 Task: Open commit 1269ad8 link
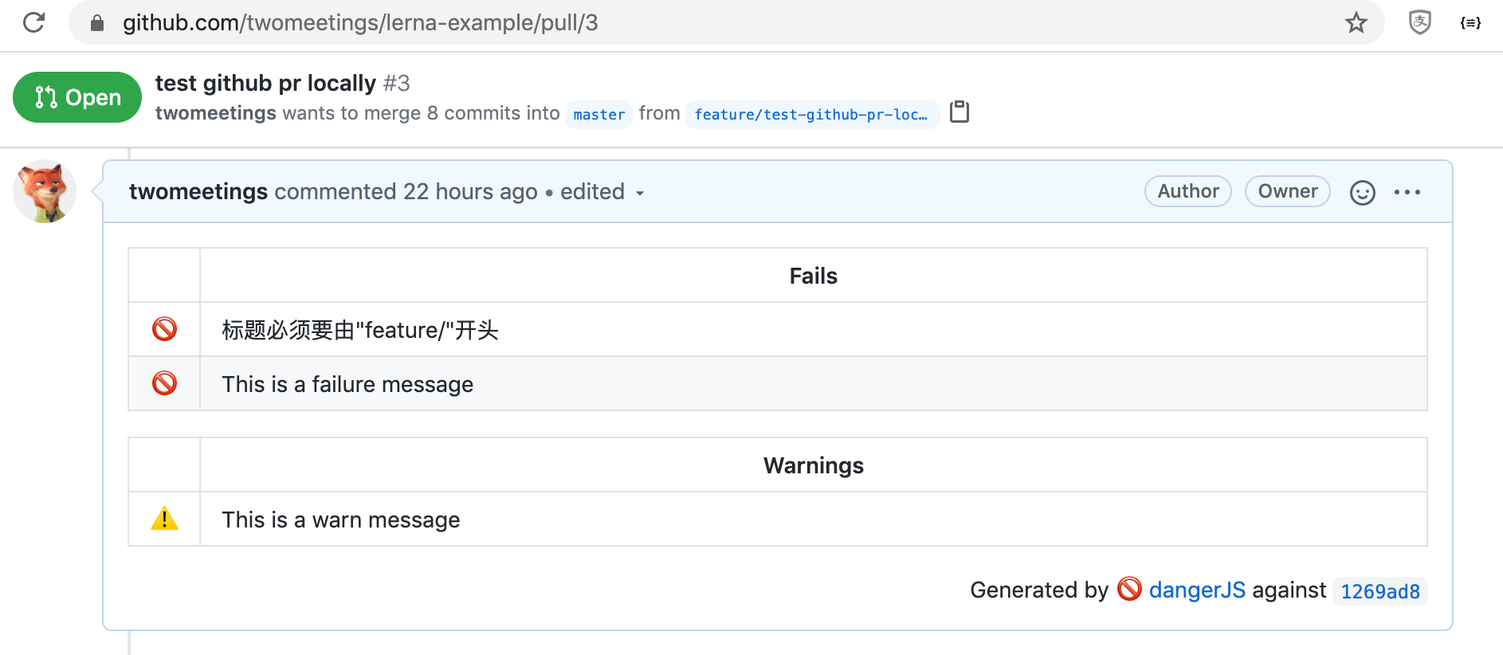1379,591
